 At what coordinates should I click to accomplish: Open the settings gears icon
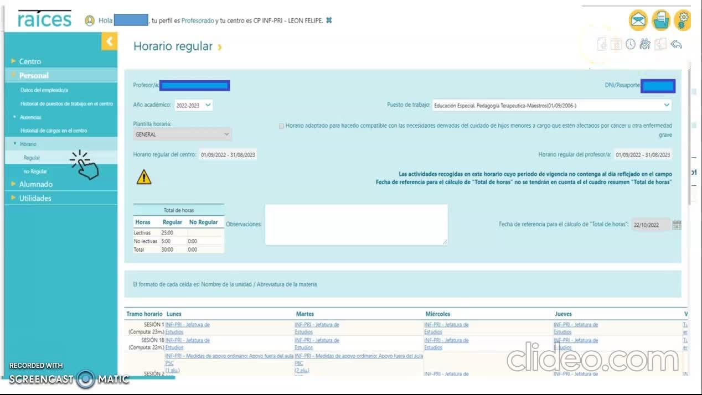pos(683,20)
